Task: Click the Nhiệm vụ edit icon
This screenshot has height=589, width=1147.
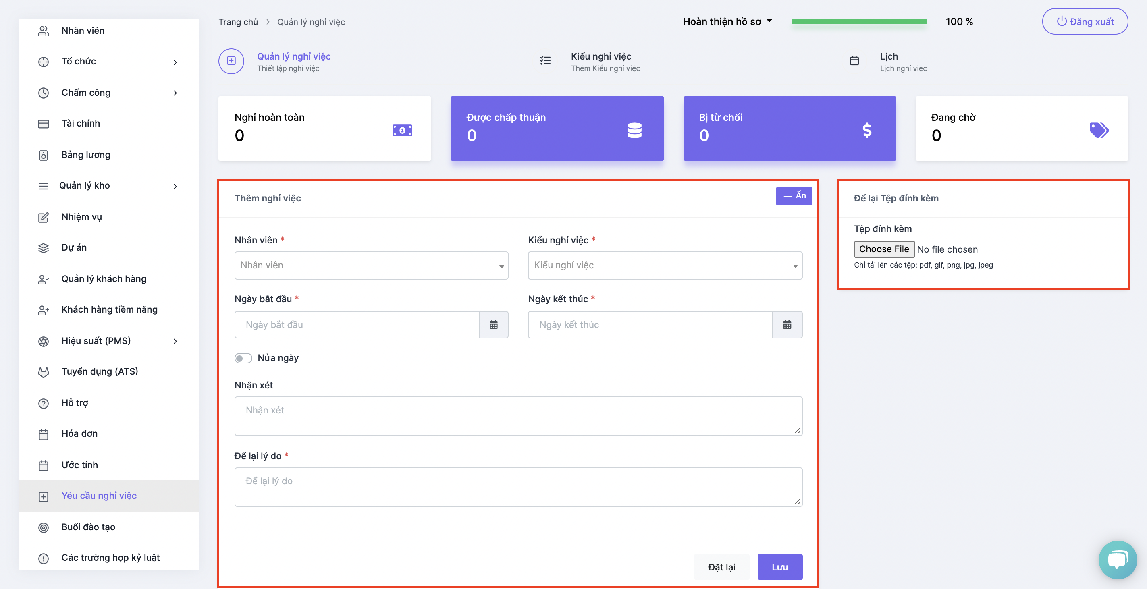Action: (x=43, y=217)
